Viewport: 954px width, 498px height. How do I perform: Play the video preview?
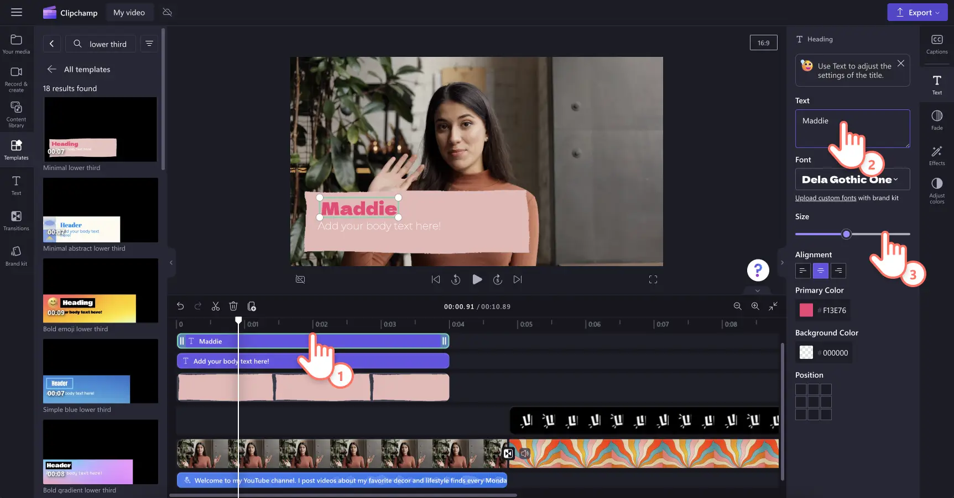[477, 279]
